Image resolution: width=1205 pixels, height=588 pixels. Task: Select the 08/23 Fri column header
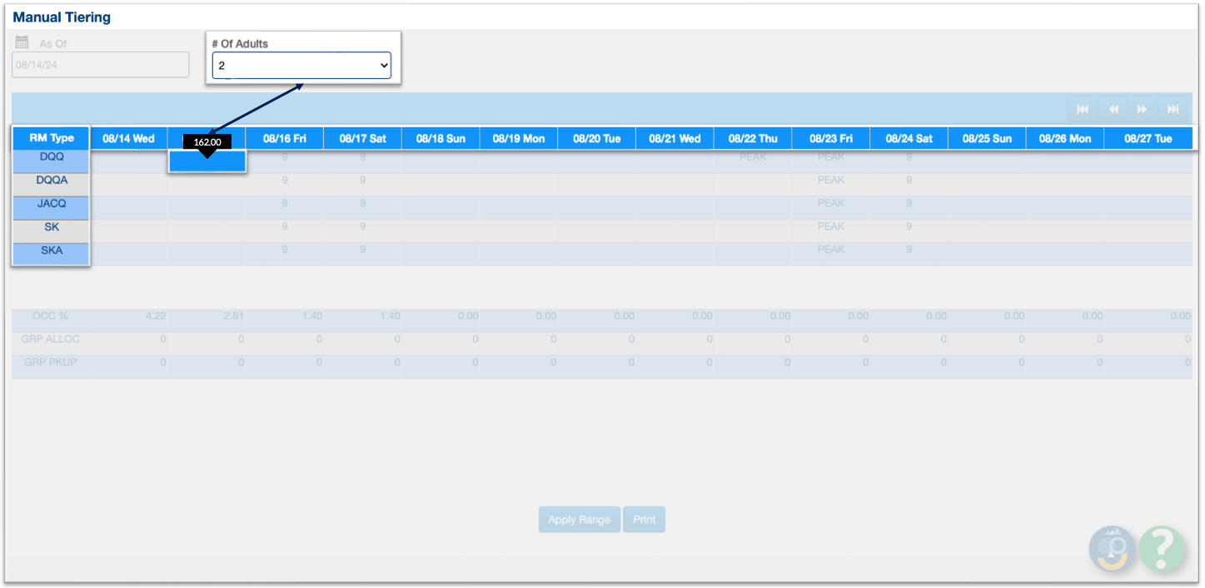click(x=833, y=139)
